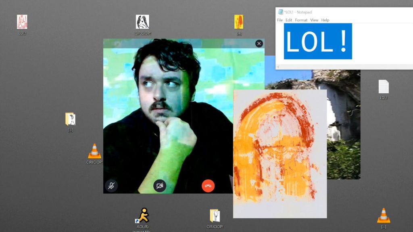Open the Help menu in Notepad
Image resolution: width=413 pixels, height=232 pixels.
325,20
